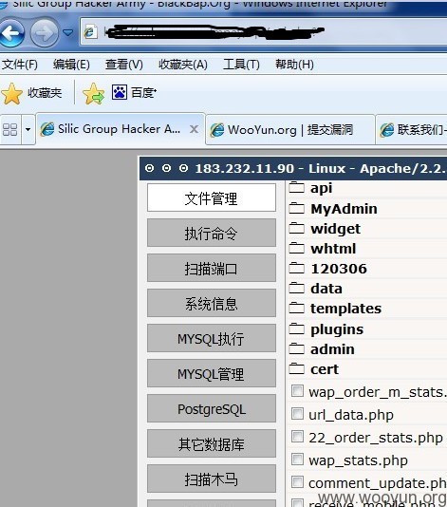
Task: Open the data folder name
Action: tap(326, 289)
